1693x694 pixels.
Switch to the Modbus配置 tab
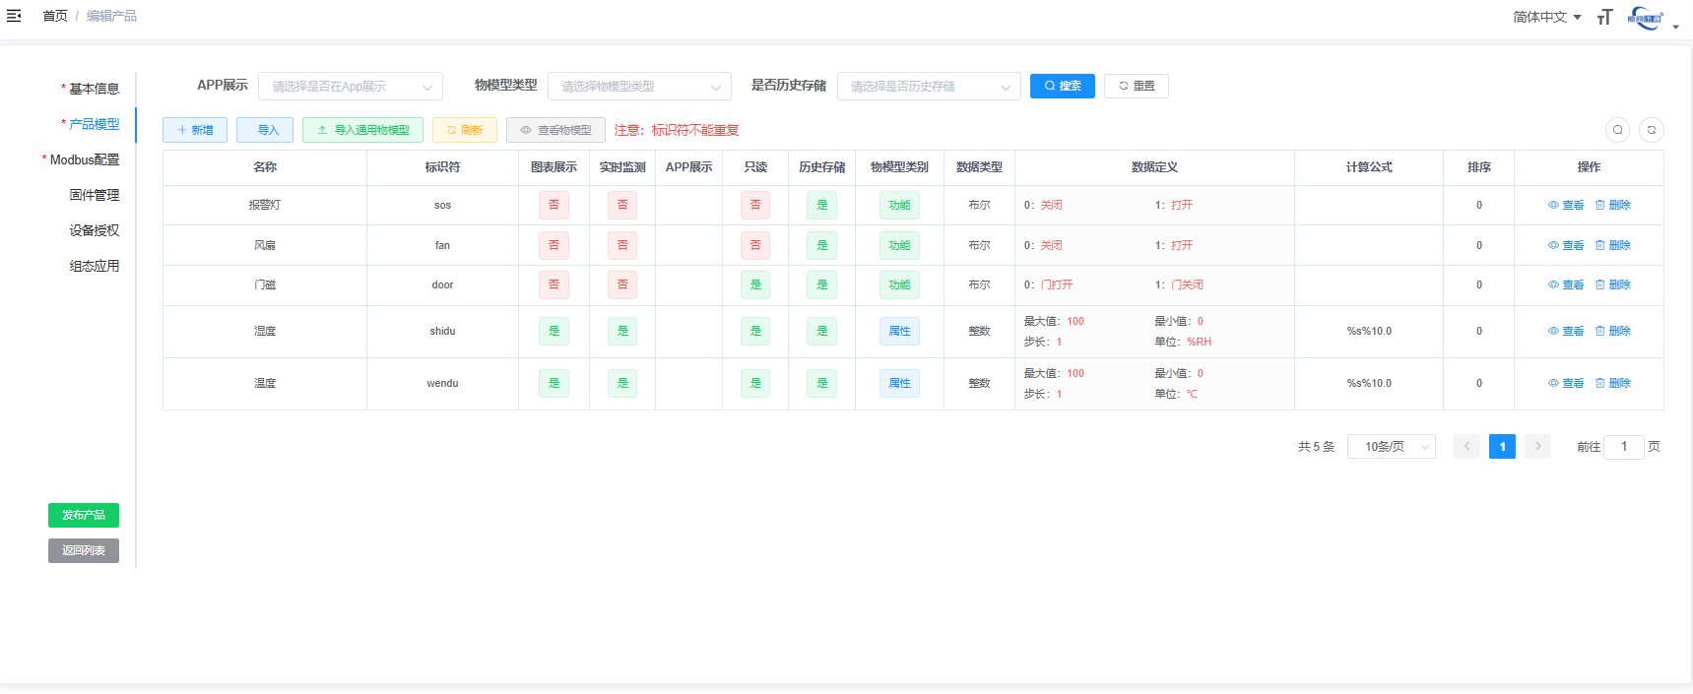tap(85, 159)
